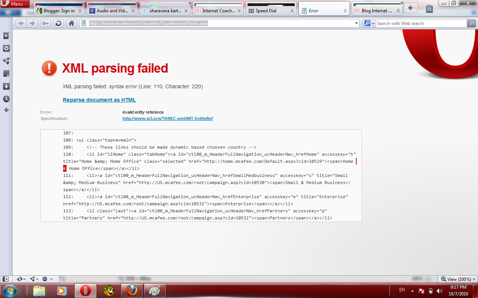Expand the address bar history dropdown
This screenshot has width=478, height=298.
[x=356, y=23]
